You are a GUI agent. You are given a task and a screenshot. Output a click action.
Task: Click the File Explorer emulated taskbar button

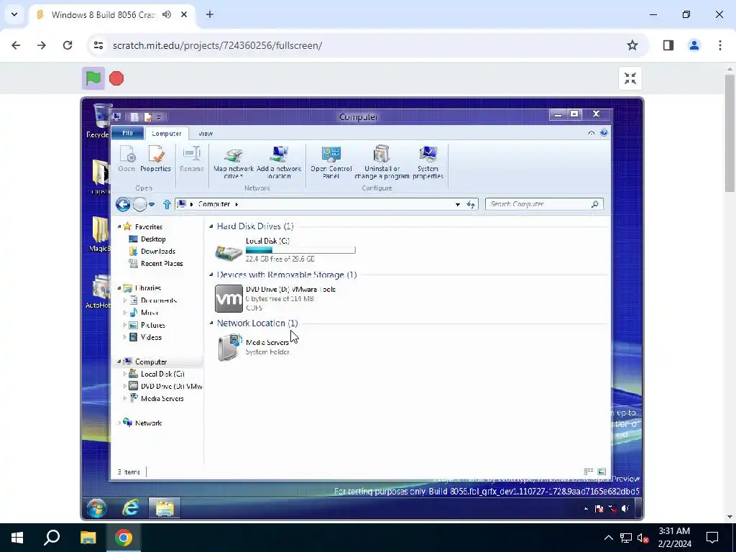coord(165,508)
